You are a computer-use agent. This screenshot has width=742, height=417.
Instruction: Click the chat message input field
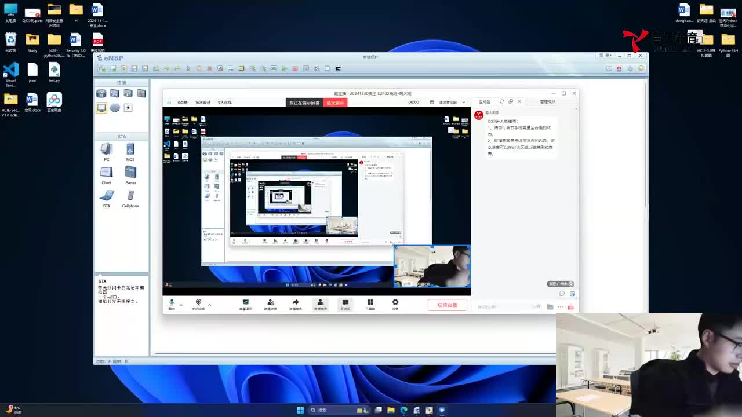pyautogui.click(x=503, y=306)
